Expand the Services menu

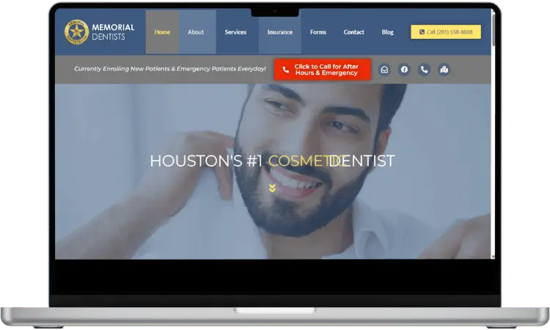tap(235, 32)
